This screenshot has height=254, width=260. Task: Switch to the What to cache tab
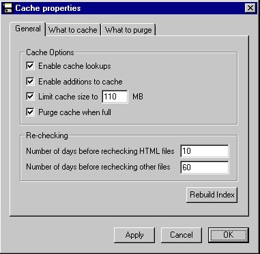(73, 30)
